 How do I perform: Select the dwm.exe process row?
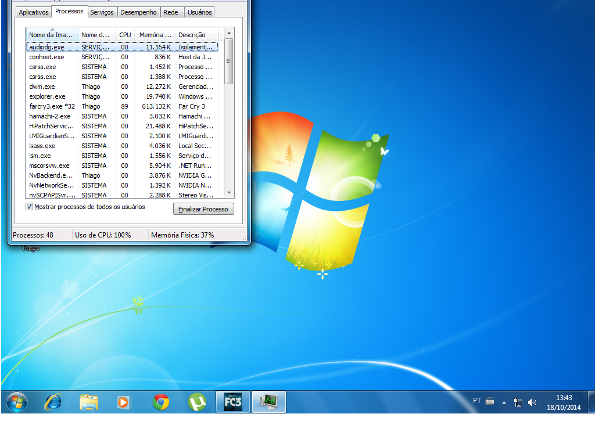click(122, 87)
